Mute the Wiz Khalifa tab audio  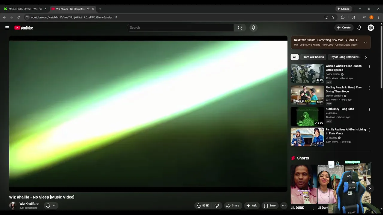tap(88, 9)
